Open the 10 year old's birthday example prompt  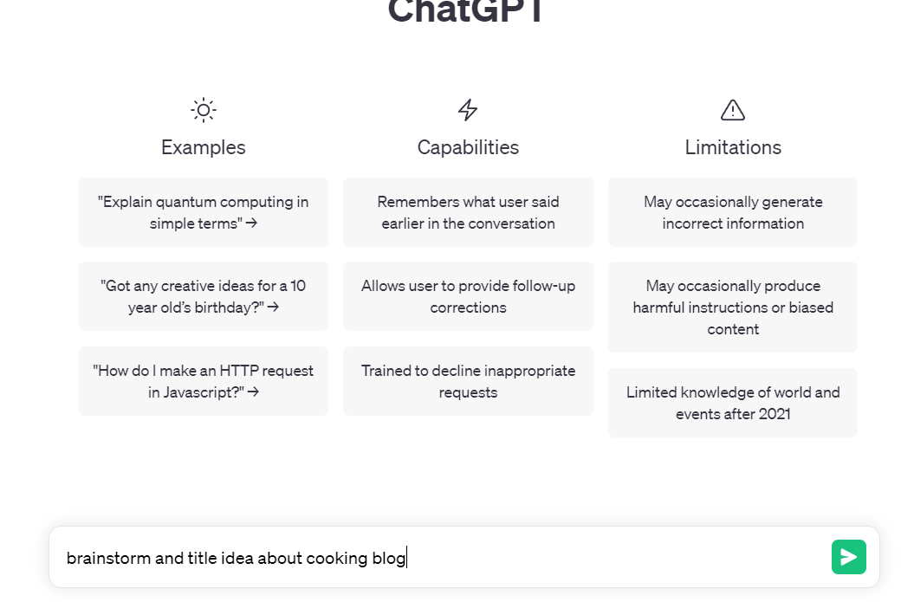coord(203,296)
